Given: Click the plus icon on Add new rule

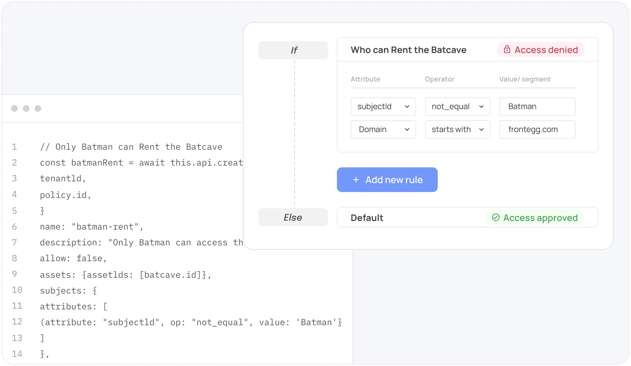Looking at the screenshot, I should coord(356,180).
